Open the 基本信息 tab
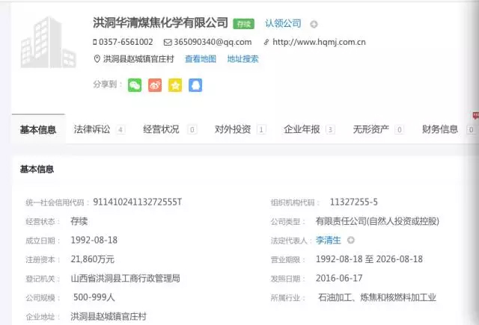This screenshot has width=479, height=325. [38, 129]
